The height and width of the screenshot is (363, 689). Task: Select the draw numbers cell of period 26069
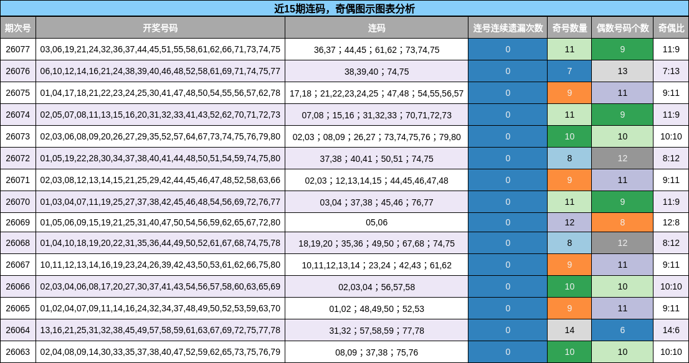(x=159, y=222)
